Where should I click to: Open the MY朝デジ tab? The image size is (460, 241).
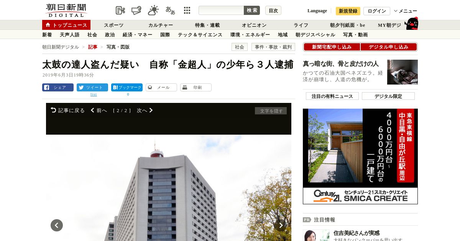[x=389, y=25]
